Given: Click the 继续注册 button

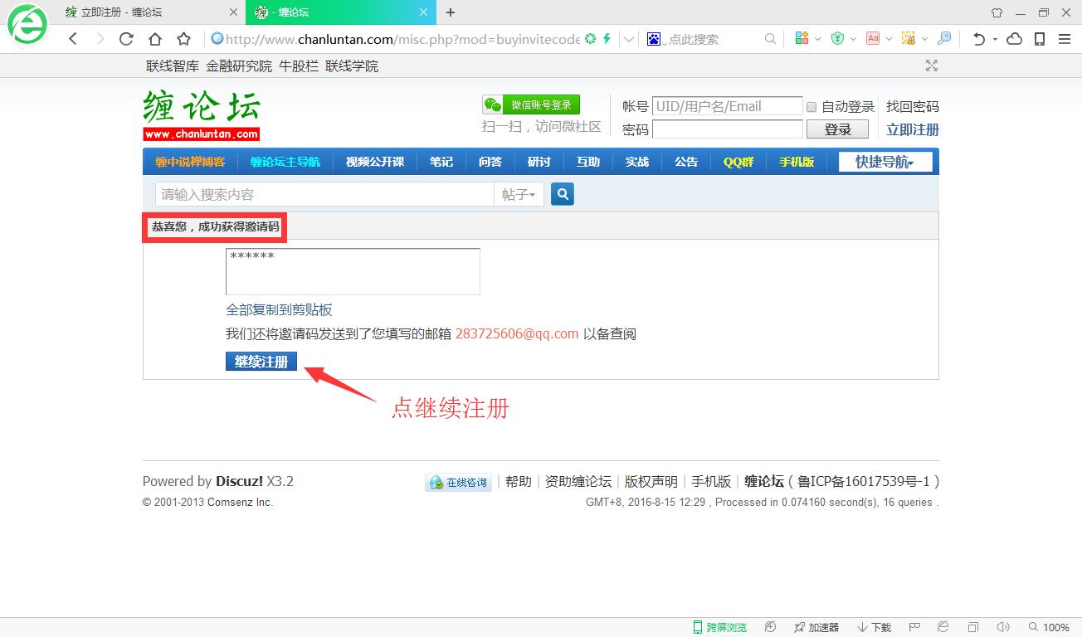Looking at the screenshot, I should pyautogui.click(x=261, y=362).
